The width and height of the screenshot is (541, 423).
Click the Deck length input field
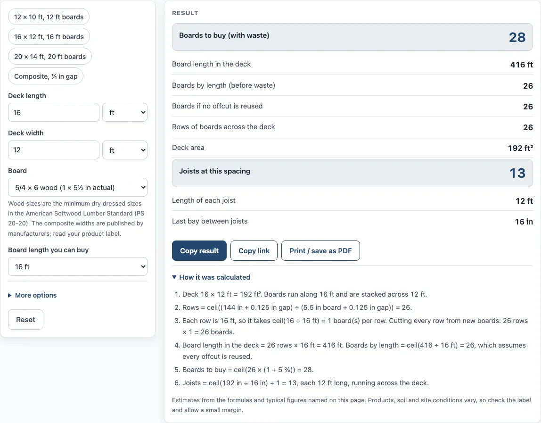(x=53, y=113)
